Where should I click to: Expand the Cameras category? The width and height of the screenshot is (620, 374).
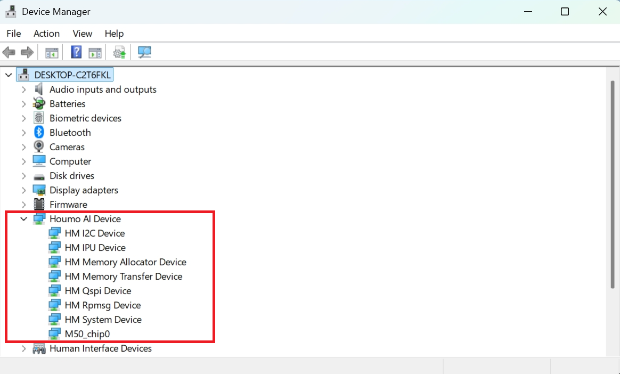click(24, 147)
